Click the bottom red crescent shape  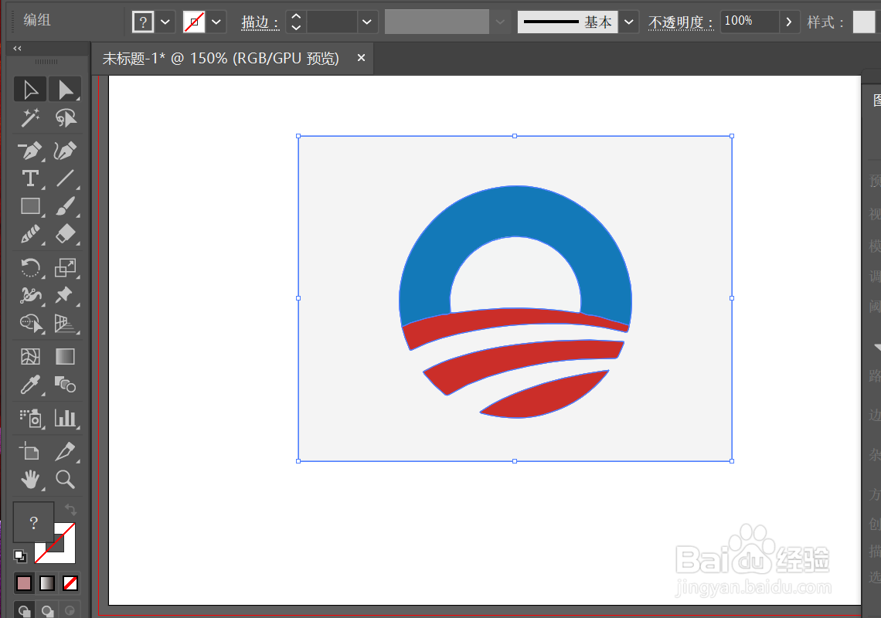[543, 397]
